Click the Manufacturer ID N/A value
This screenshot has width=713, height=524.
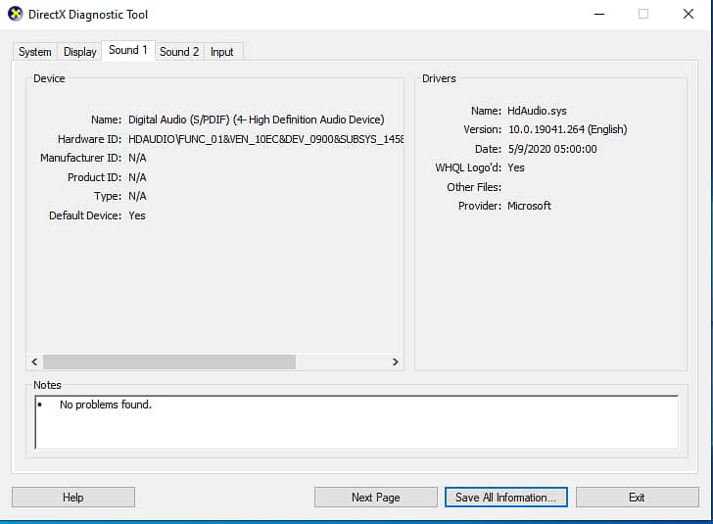(137, 158)
